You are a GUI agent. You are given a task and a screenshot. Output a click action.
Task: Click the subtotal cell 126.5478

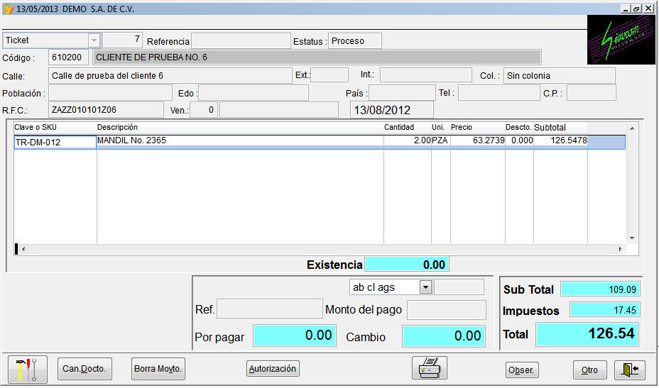[560, 141]
